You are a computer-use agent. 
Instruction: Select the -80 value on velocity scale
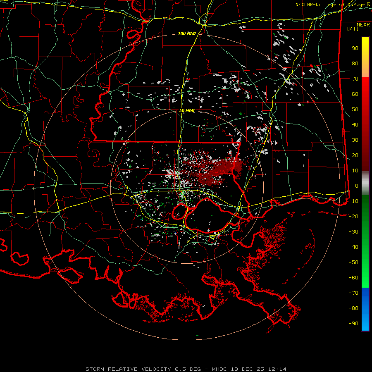(x=353, y=308)
